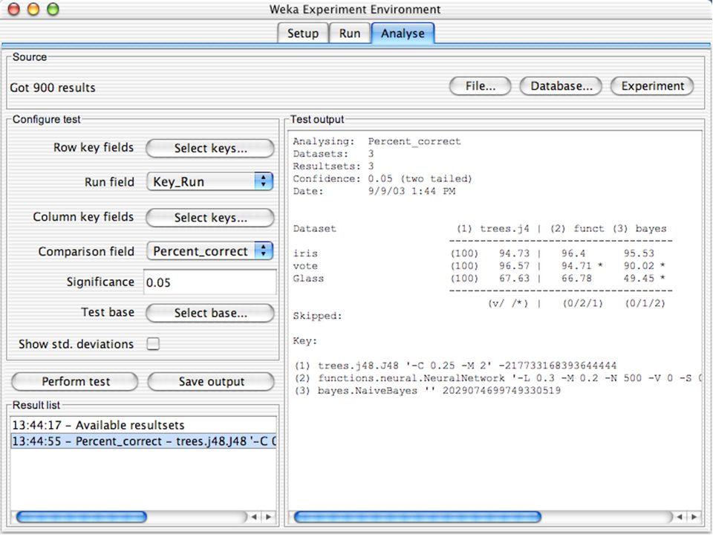Click the Test output scroll left arrow
Screen dimensions: 713x535
point(680,517)
